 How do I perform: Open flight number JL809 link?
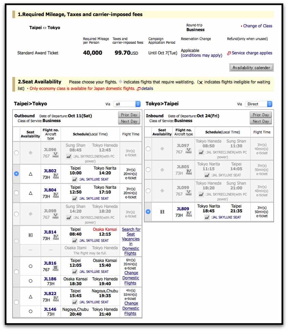coord(183,209)
